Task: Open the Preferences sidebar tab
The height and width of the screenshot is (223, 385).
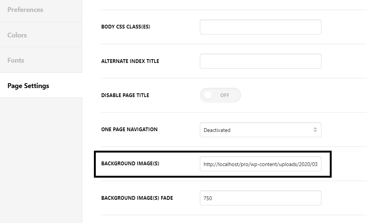Action: click(x=41, y=10)
